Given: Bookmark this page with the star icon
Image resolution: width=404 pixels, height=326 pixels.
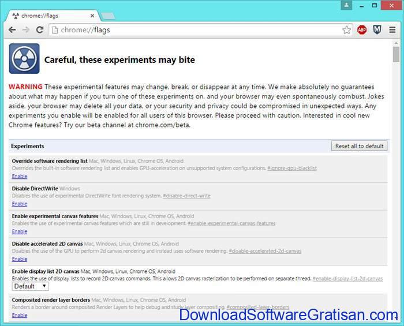Looking at the screenshot, I should click(x=346, y=30).
